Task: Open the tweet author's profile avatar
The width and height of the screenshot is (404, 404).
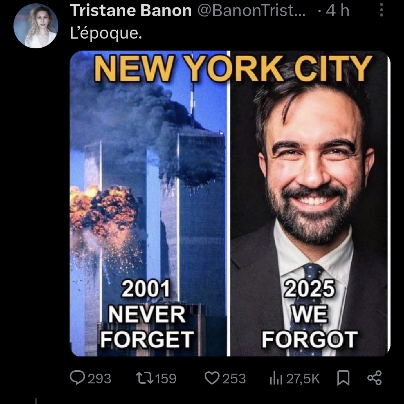Action: (x=36, y=25)
